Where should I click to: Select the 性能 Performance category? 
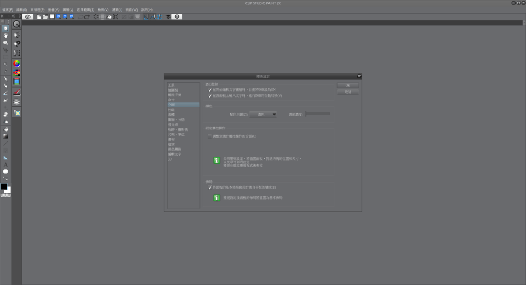pos(183,110)
